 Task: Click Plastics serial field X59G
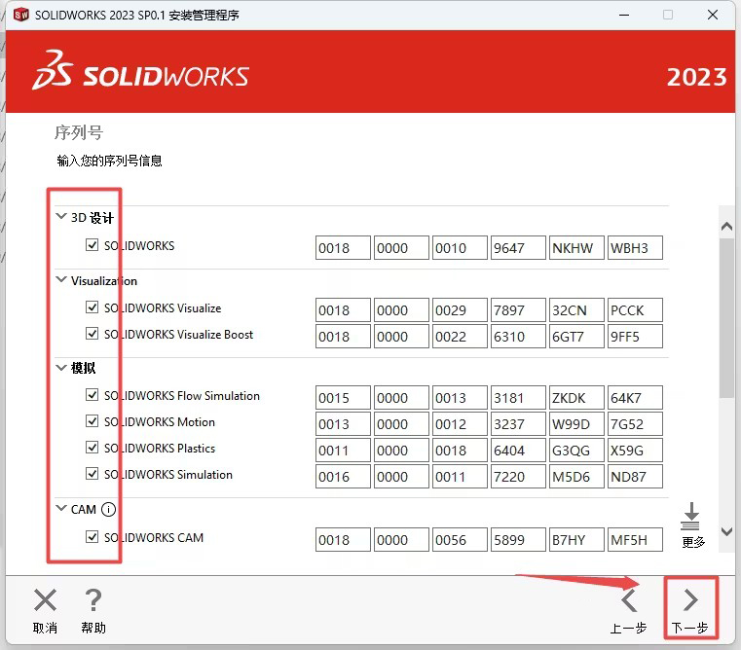[635, 451]
